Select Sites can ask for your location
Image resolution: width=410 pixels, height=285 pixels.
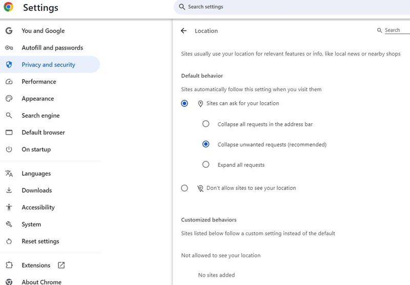pyautogui.click(x=184, y=103)
